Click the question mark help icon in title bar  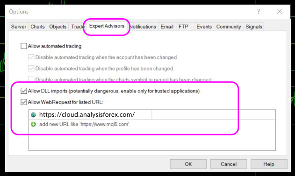pos(259,11)
